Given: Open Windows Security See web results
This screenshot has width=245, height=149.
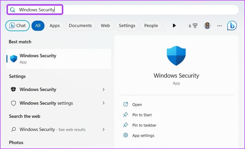Looking at the screenshot, I should pyautogui.click(x=59, y=129).
